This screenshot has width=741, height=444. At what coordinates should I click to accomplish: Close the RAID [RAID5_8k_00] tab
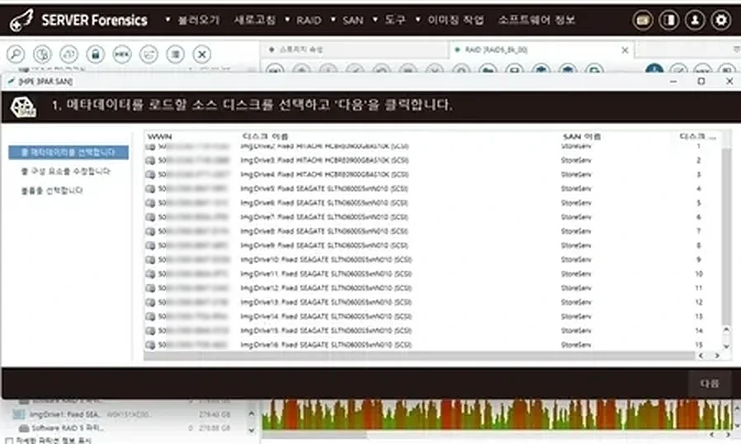pos(625,50)
